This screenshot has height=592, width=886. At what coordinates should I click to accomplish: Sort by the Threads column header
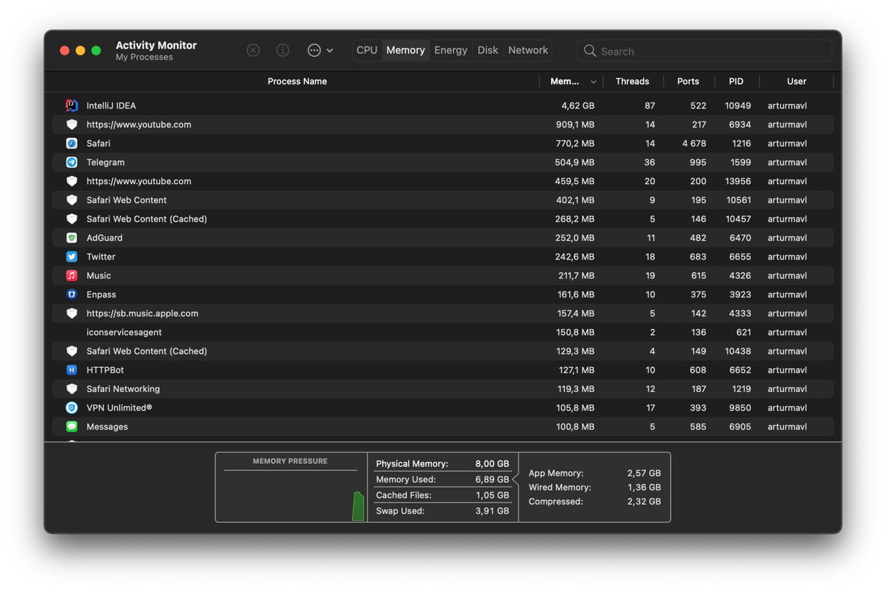tap(633, 81)
